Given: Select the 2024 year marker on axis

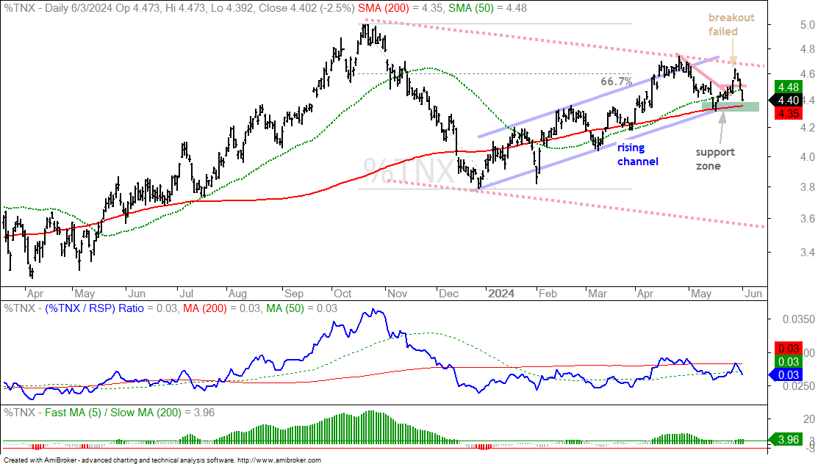Looking at the screenshot, I should pyautogui.click(x=501, y=294).
